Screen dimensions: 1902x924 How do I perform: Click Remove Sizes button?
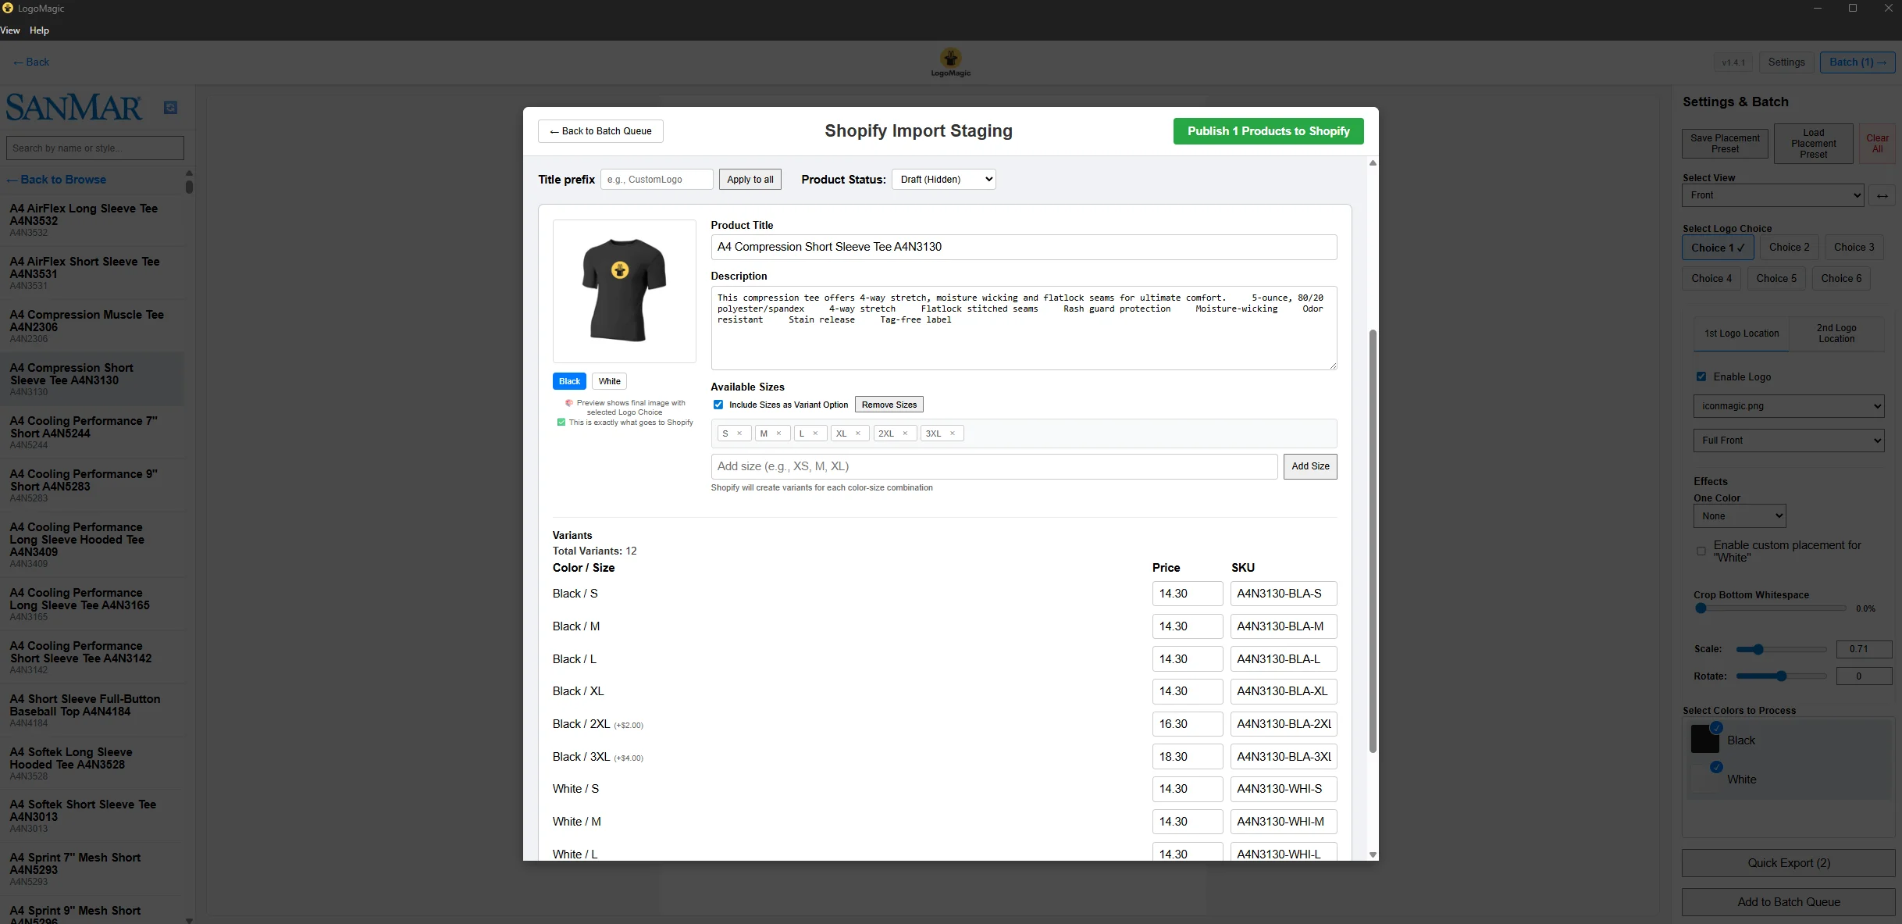pos(889,405)
